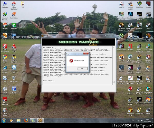This screenshot has height=128, width=154.
Task: Select the Split Second shortcut
Action: coord(139,100)
